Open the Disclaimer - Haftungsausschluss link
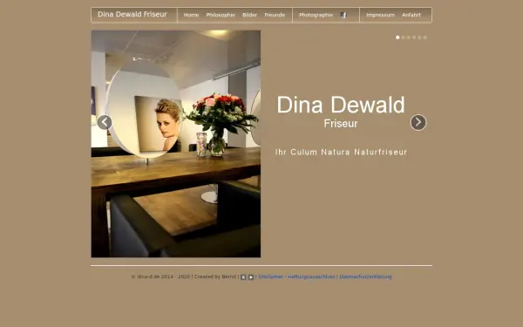This screenshot has height=327, width=523. [296, 276]
